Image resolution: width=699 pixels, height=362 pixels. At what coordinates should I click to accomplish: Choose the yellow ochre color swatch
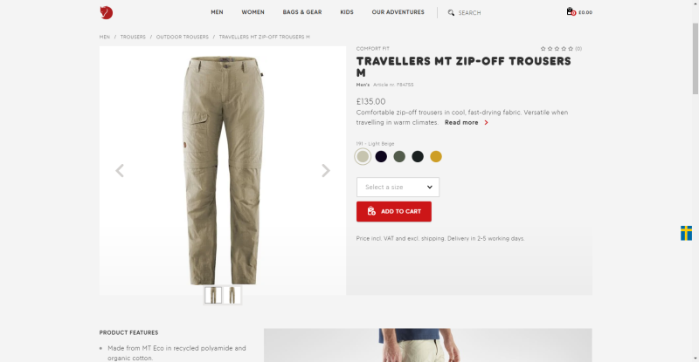pyautogui.click(x=436, y=156)
